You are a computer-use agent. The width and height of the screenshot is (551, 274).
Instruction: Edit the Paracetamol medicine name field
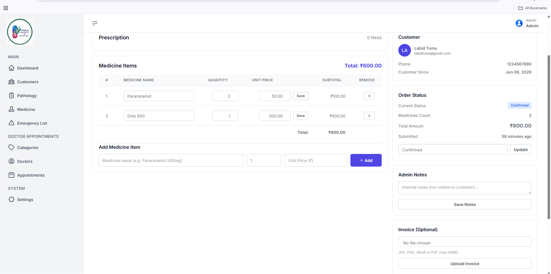[159, 96]
